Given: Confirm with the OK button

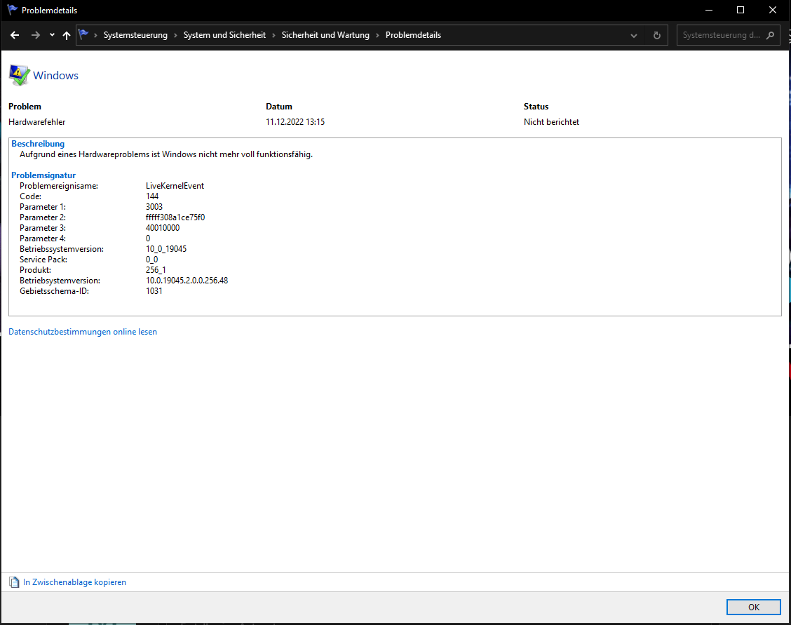Looking at the screenshot, I should [x=754, y=607].
